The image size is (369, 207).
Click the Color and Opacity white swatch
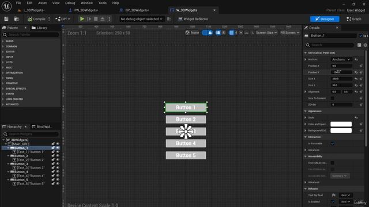point(341,124)
